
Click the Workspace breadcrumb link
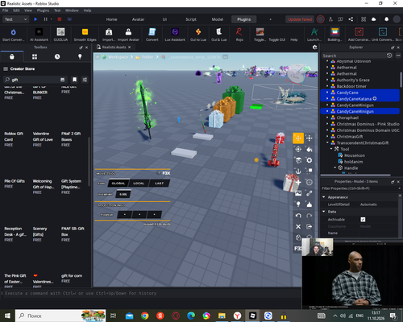118,57
